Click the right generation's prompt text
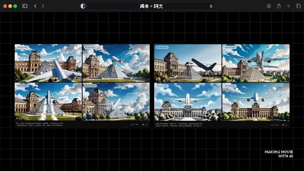The height and width of the screenshot is (171, 304). click(180, 124)
